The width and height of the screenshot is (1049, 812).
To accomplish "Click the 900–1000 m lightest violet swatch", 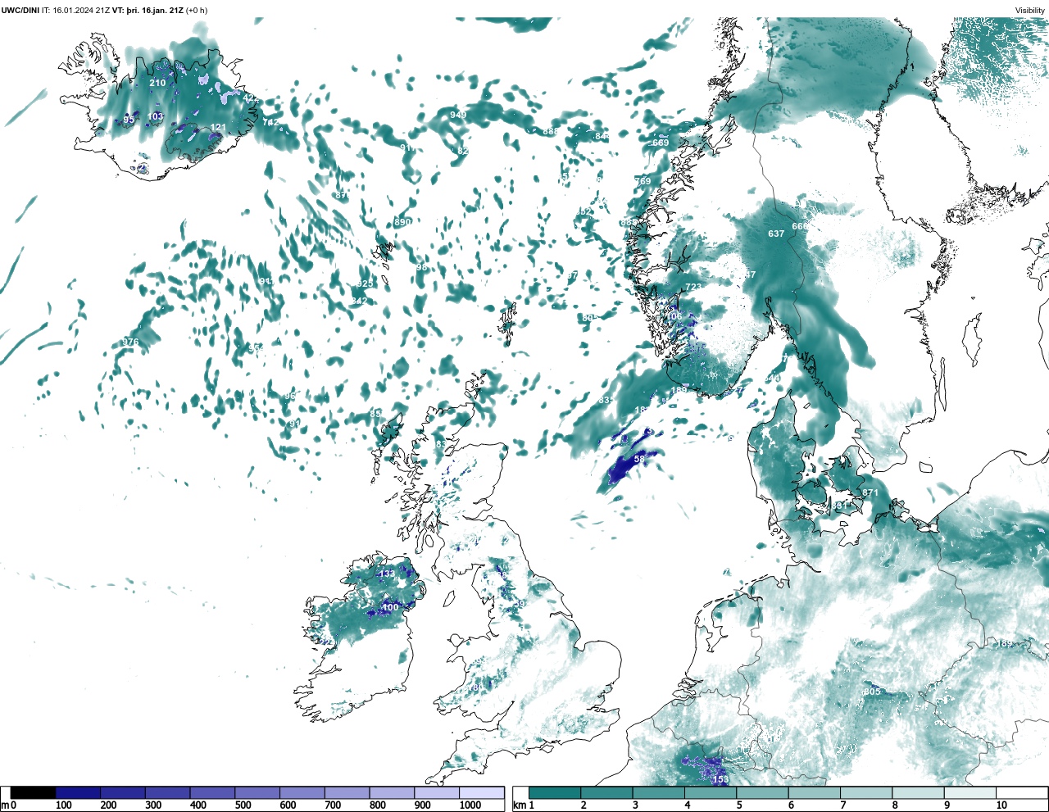I will coord(437,792).
